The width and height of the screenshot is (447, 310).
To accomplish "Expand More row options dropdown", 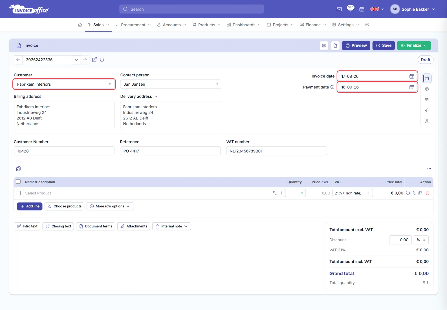I will (x=110, y=206).
